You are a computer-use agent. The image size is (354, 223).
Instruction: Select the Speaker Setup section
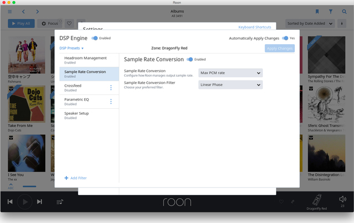pos(89,115)
